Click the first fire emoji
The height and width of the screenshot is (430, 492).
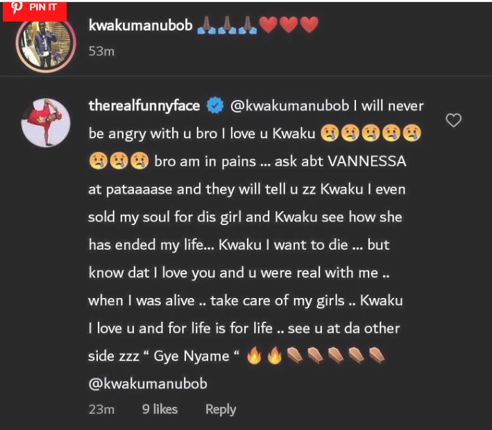pyautogui.click(x=254, y=356)
